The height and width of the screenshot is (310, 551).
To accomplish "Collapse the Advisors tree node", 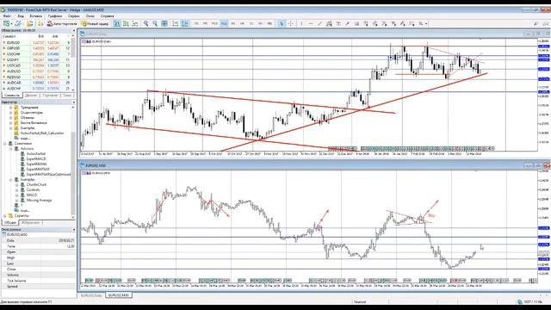I will (11, 149).
